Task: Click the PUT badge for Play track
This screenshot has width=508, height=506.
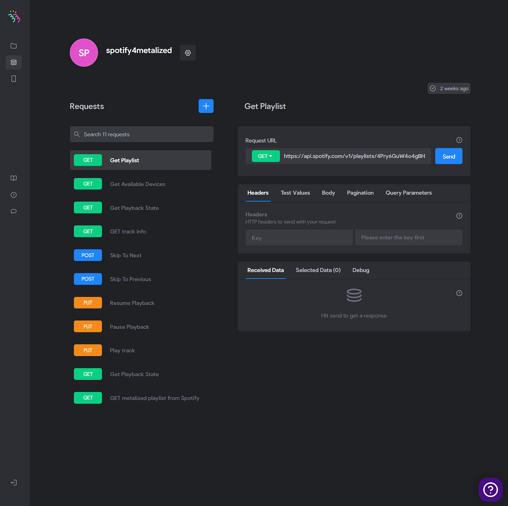Action: [x=88, y=350]
